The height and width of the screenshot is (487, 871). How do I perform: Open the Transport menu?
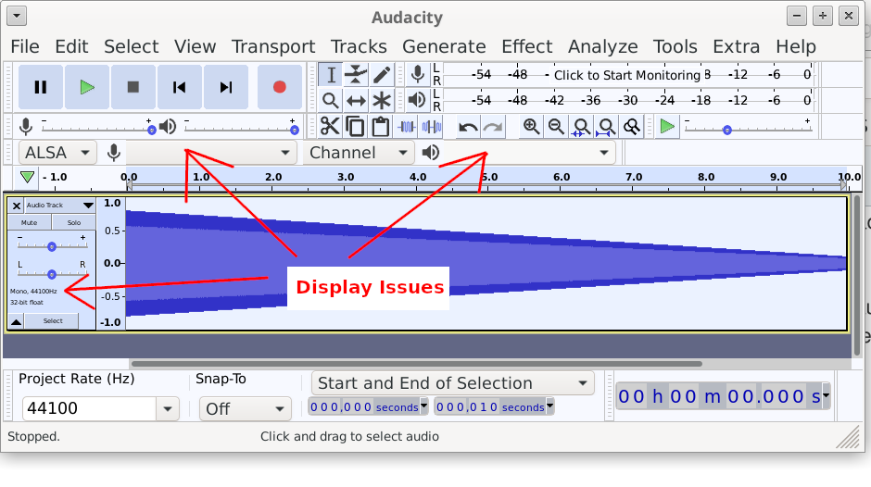pyautogui.click(x=273, y=46)
